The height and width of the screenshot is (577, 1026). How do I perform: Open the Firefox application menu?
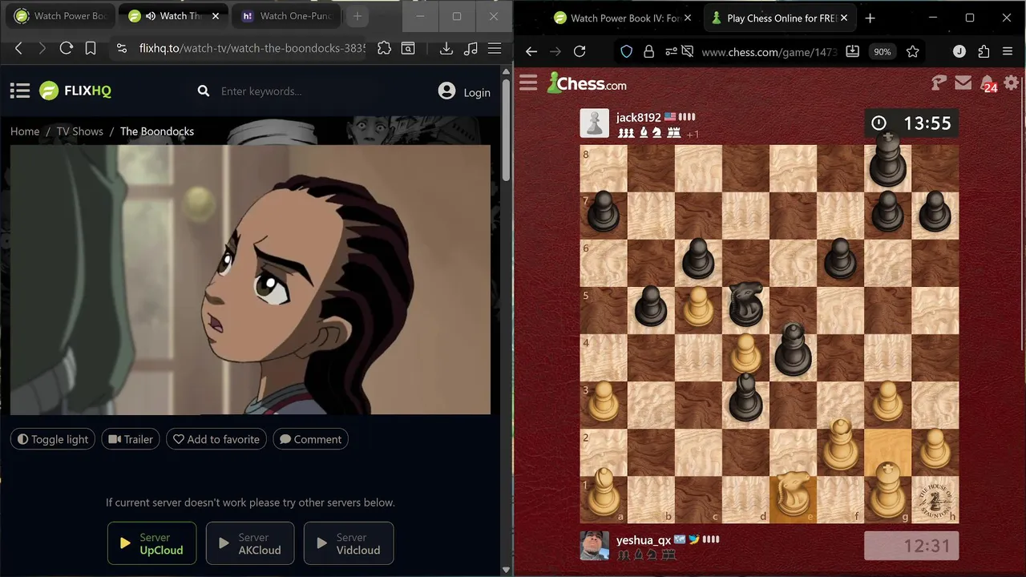pyautogui.click(x=1008, y=51)
